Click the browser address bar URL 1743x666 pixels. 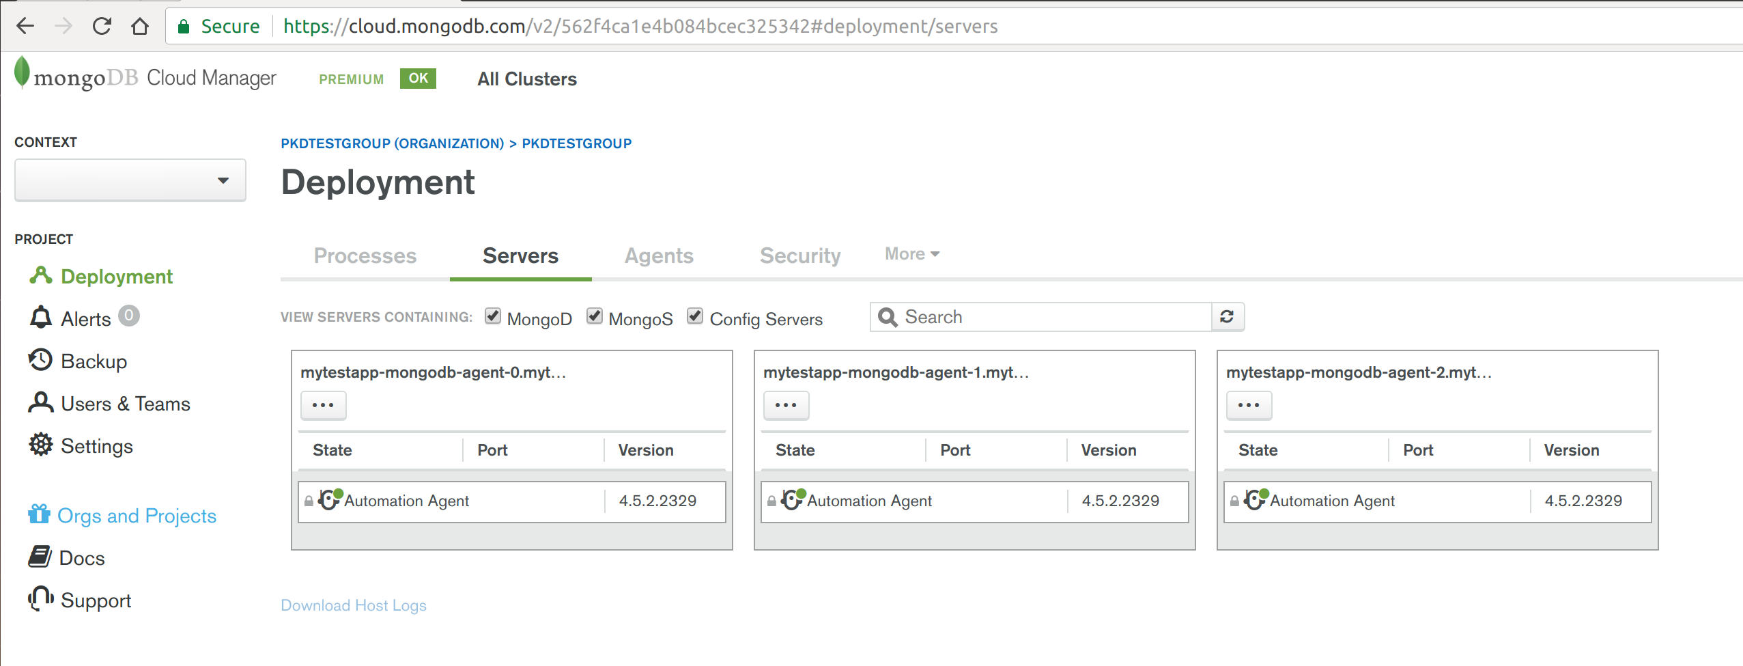click(x=640, y=27)
